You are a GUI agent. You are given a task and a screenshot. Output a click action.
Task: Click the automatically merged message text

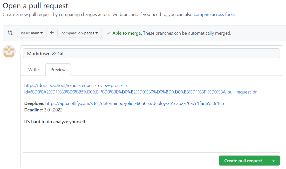click(x=187, y=33)
